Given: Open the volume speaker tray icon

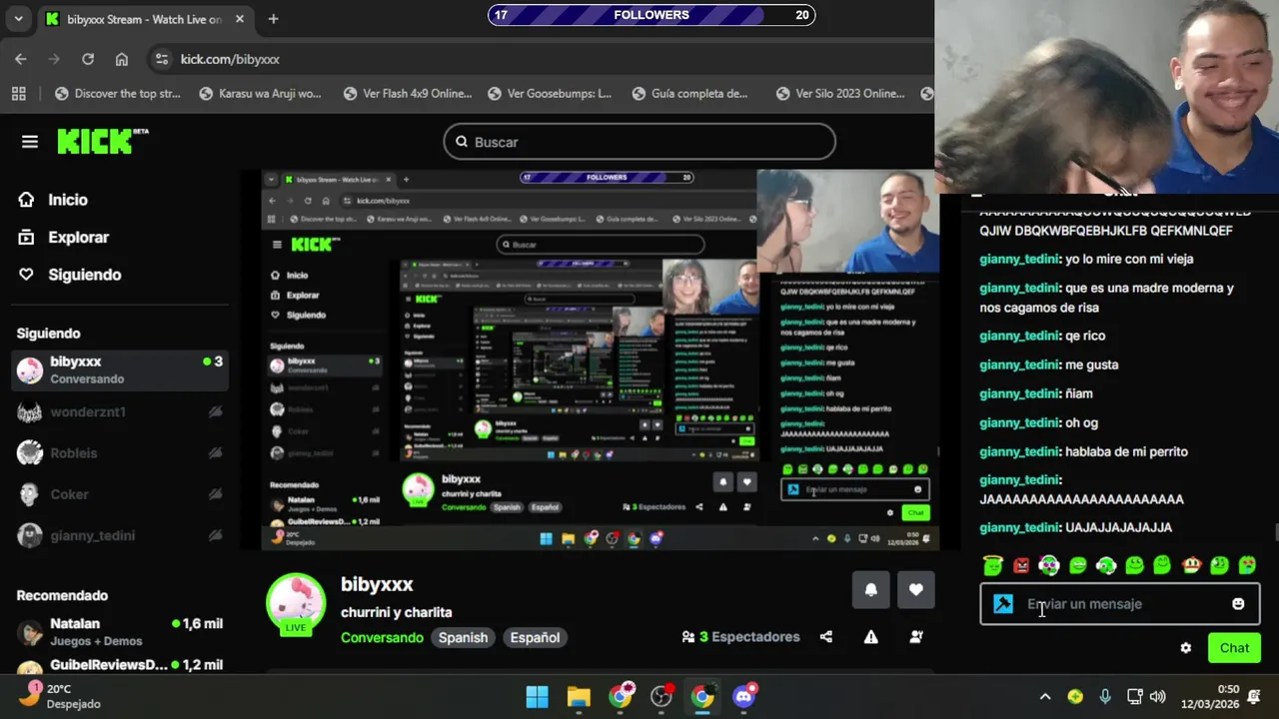Looking at the screenshot, I should click(x=1158, y=697).
